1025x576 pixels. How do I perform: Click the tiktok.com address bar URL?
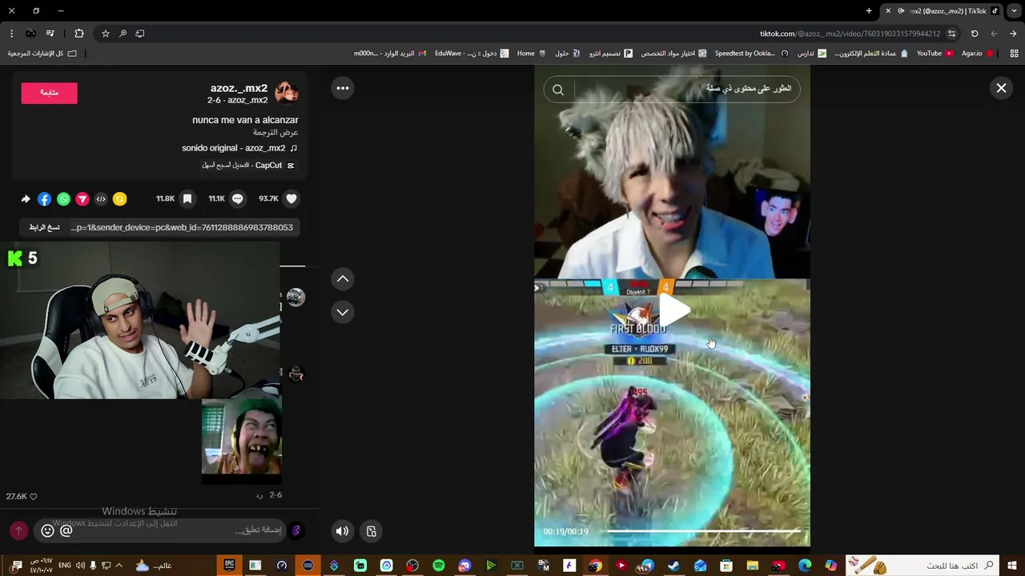(850, 34)
